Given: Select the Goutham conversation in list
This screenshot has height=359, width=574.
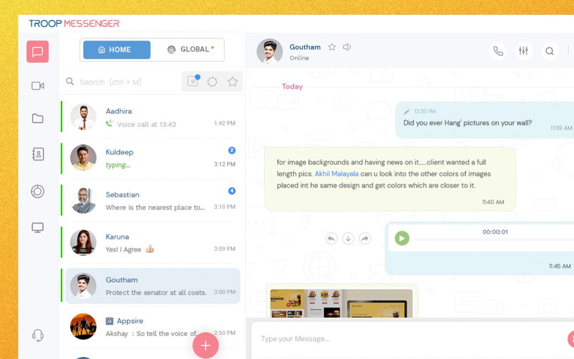Looking at the screenshot, I should click(x=152, y=286).
